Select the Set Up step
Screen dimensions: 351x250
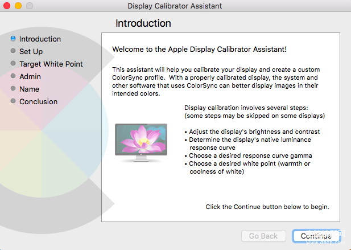coord(31,51)
